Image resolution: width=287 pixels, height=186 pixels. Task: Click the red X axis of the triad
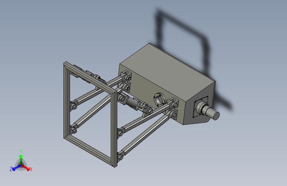(x=25, y=167)
